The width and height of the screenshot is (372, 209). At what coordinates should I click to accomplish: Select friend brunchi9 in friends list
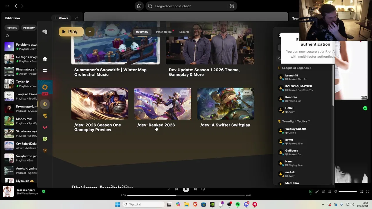coord(304,77)
